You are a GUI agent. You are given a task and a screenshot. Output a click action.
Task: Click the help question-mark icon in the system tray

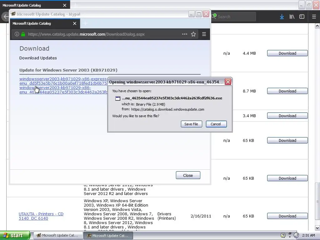click(283, 235)
